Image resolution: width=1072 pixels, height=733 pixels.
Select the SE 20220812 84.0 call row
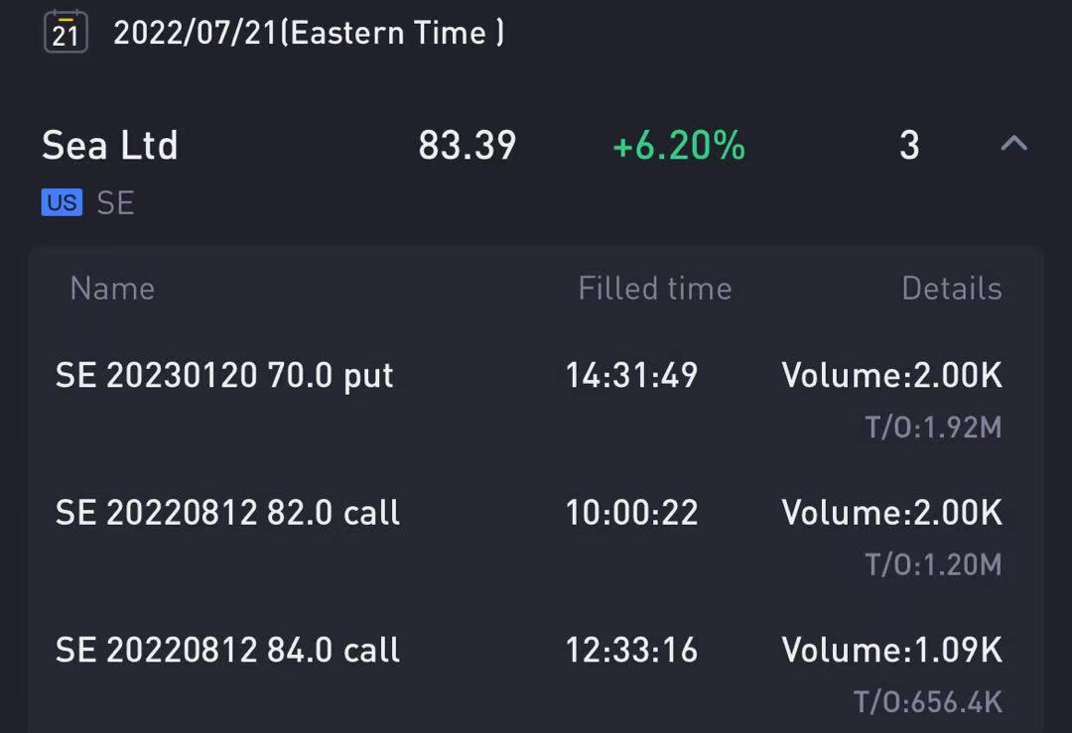pyautogui.click(x=227, y=650)
